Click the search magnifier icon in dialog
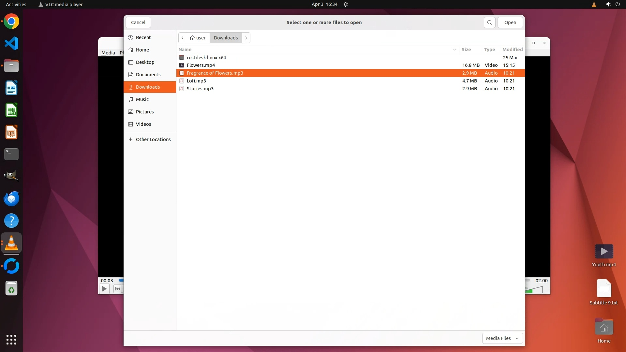The width and height of the screenshot is (626, 352). pos(489,22)
